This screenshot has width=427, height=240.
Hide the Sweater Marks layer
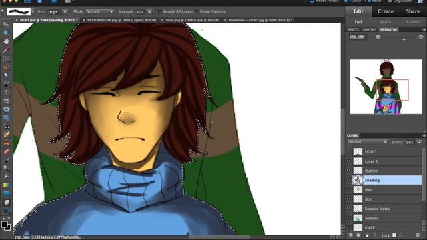(x=349, y=209)
